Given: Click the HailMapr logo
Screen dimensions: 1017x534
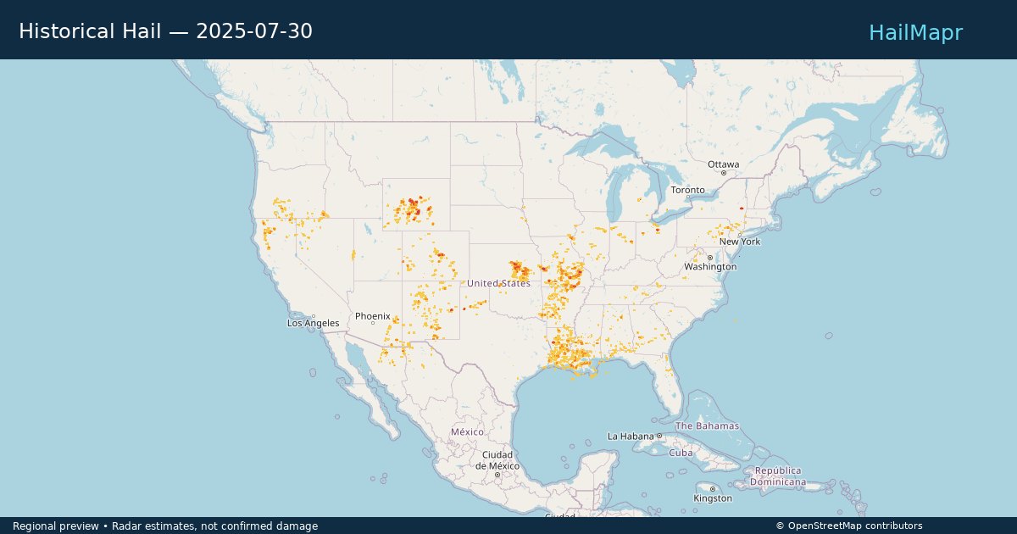Looking at the screenshot, I should [915, 32].
